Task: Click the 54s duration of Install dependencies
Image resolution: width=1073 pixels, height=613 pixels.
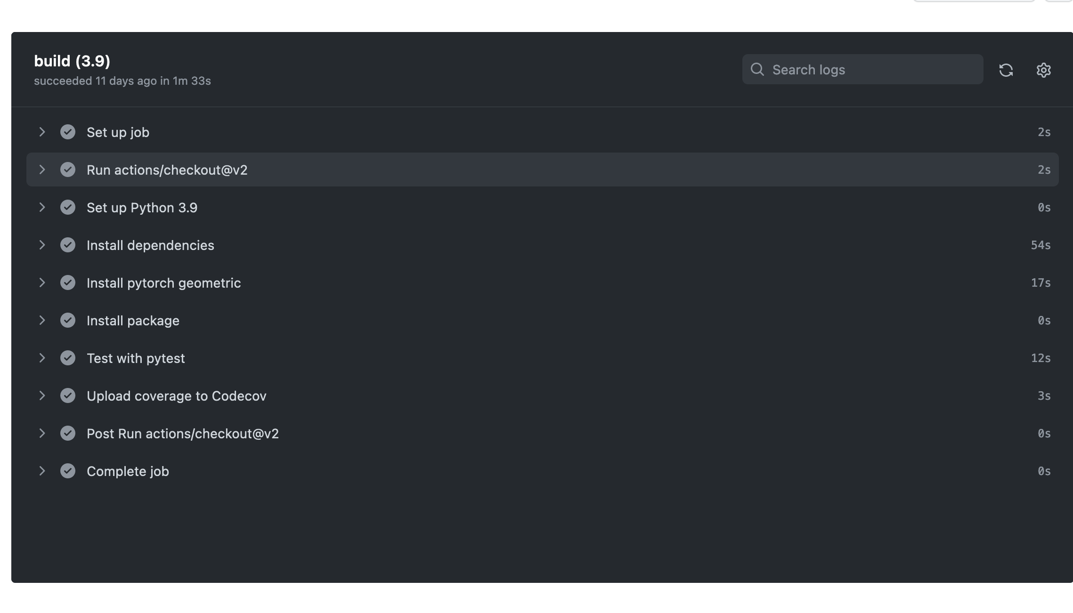Action: pyautogui.click(x=1040, y=245)
